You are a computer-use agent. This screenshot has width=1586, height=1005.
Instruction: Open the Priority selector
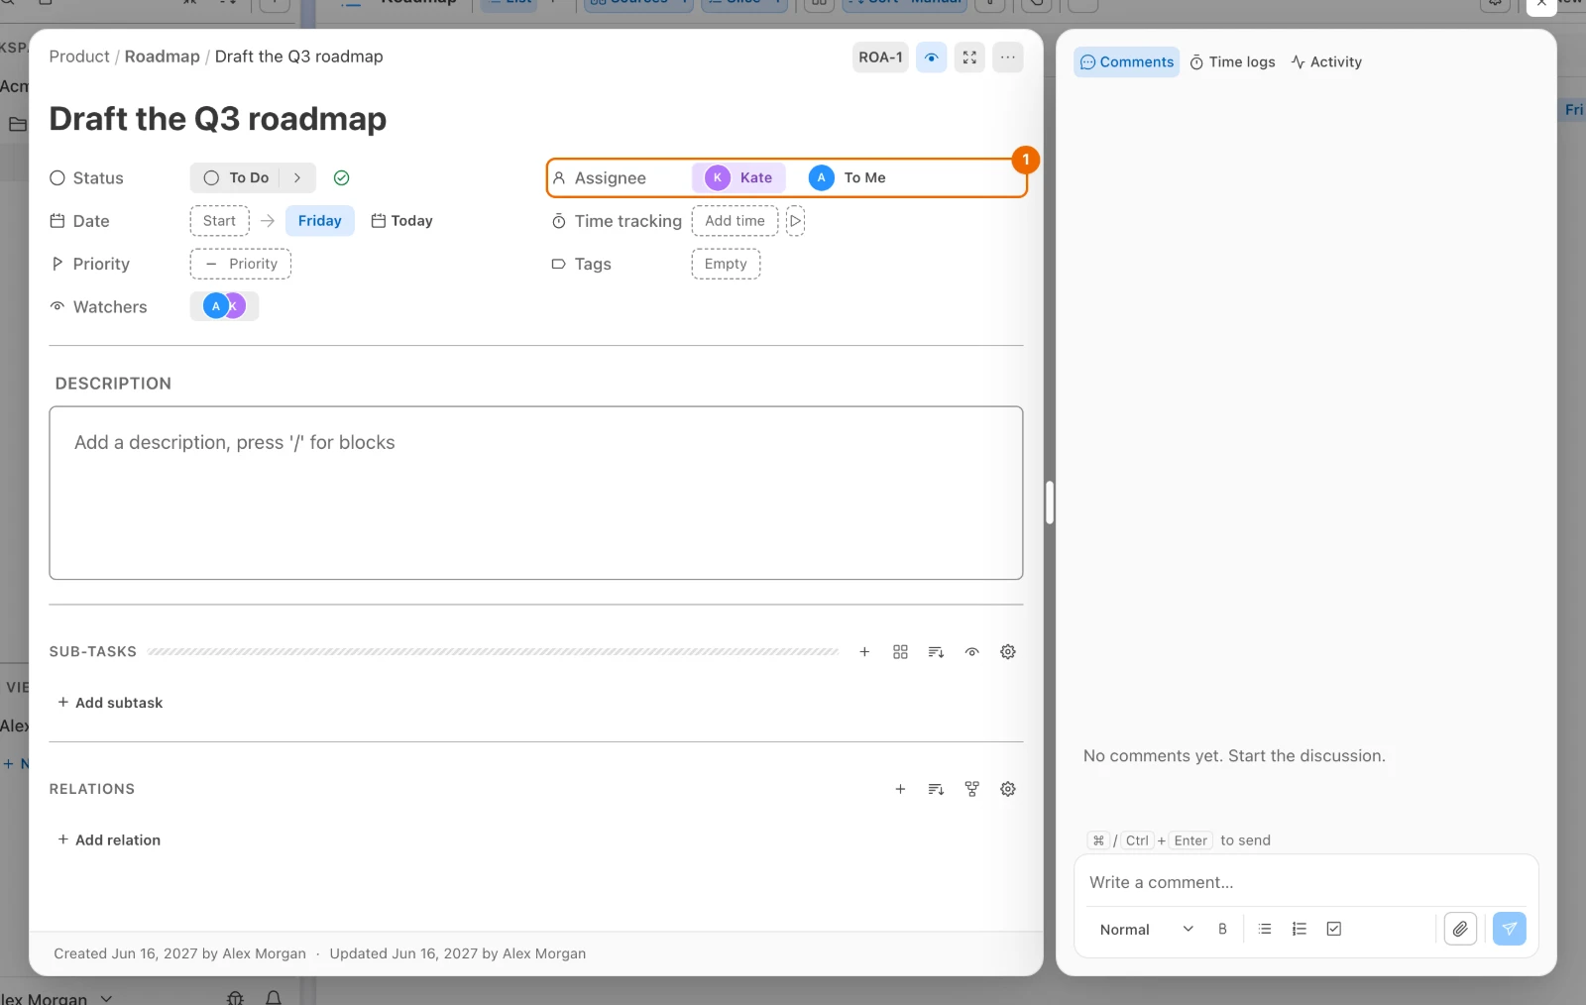pyautogui.click(x=241, y=264)
